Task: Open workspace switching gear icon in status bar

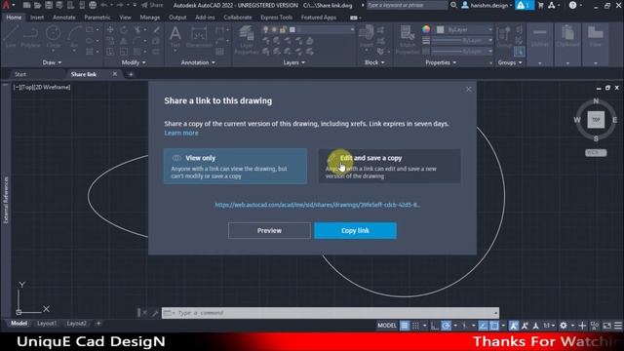Action: [564, 326]
